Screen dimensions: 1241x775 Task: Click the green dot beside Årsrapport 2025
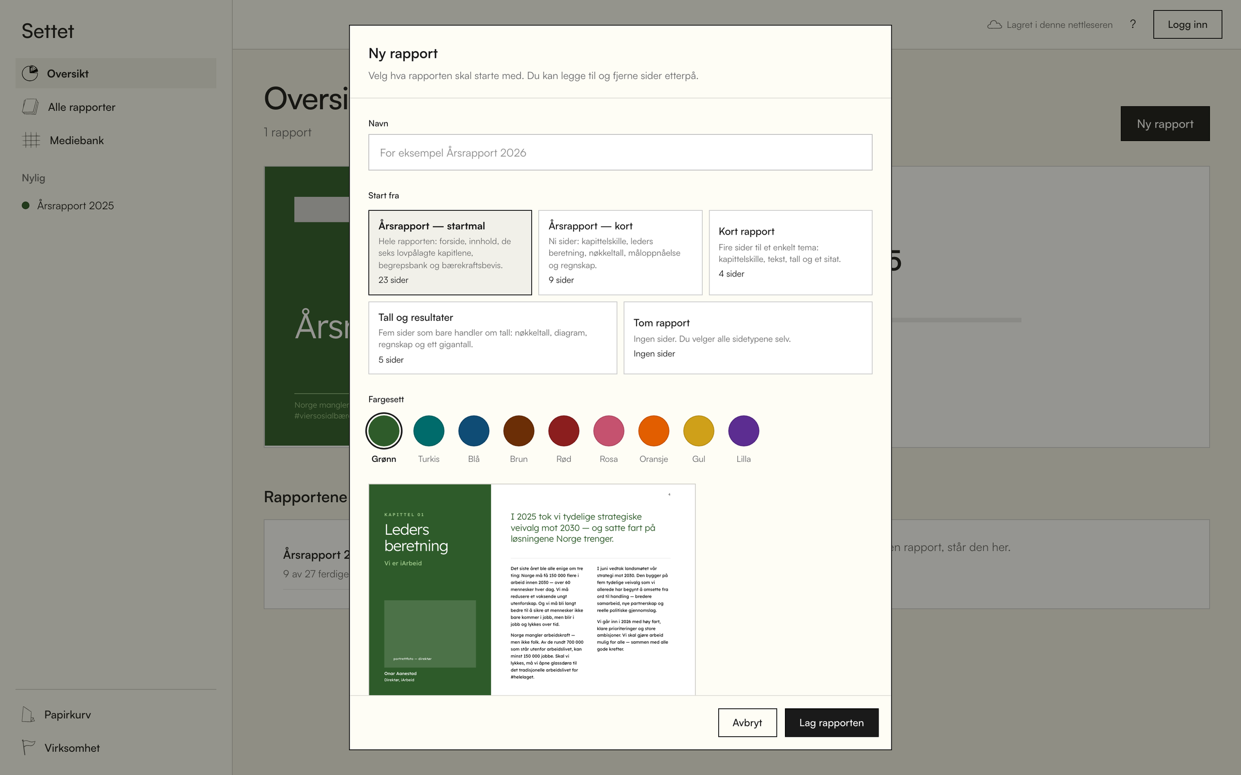25,206
